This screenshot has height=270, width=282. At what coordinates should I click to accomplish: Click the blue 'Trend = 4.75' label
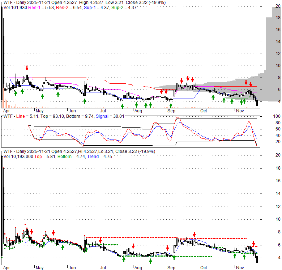[x=100, y=157]
